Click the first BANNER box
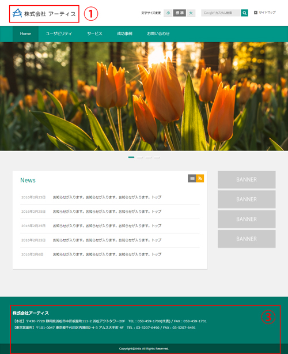Viewport: 288px width, 354px height. [247, 180]
